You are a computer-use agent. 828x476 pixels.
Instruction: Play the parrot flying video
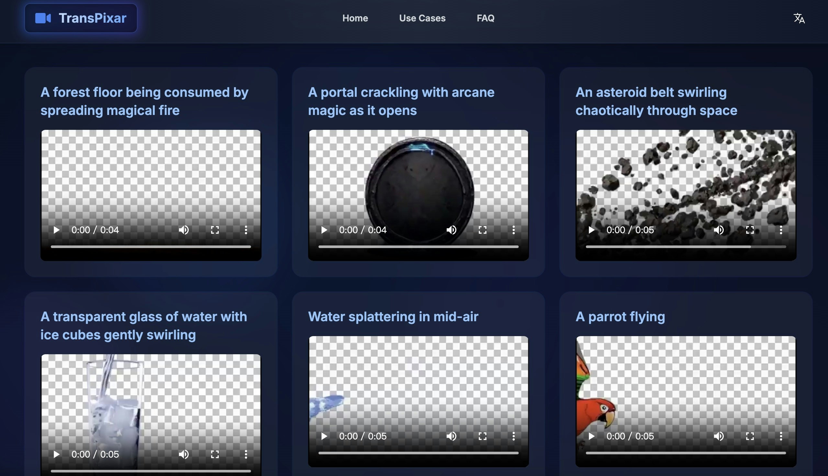click(591, 436)
